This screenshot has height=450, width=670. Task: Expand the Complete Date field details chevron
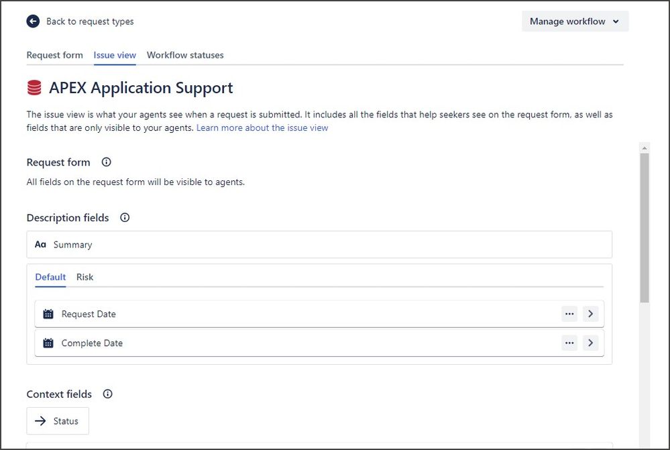[x=590, y=343]
